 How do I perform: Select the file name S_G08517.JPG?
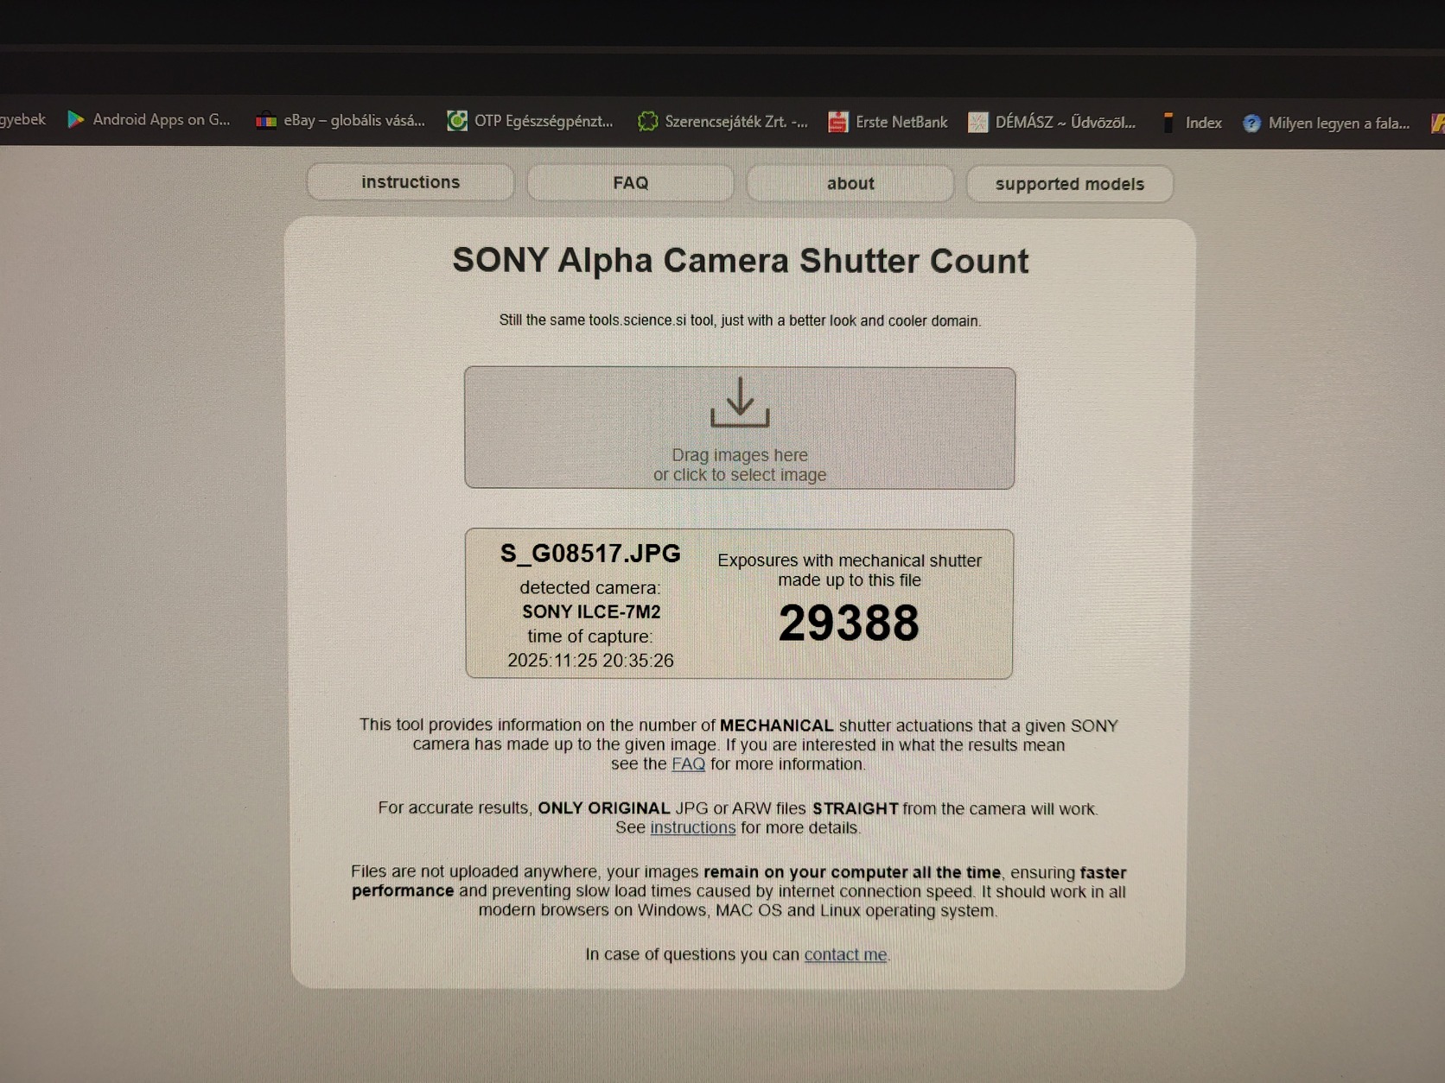[590, 554]
